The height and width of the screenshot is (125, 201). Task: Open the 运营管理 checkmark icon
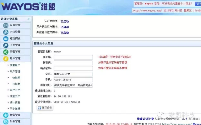click(x=6, y=115)
